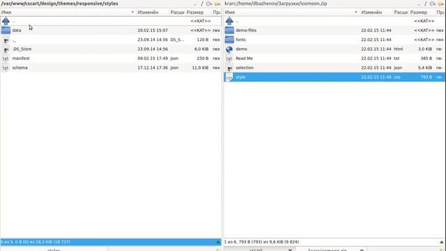Click root '/' button in right panel header
Viewport: 446px width, 251px height.
click(426, 3)
